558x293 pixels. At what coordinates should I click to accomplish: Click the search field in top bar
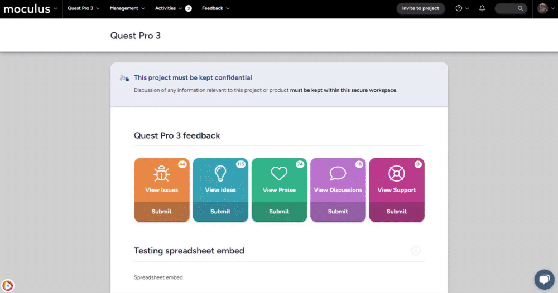click(511, 8)
